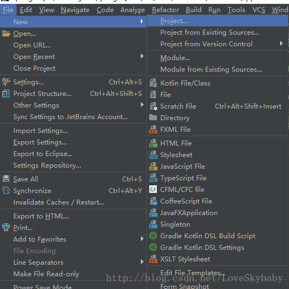The width and height of the screenshot is (289, 289).
Task: Select New Project... entry
Action: 217,21
